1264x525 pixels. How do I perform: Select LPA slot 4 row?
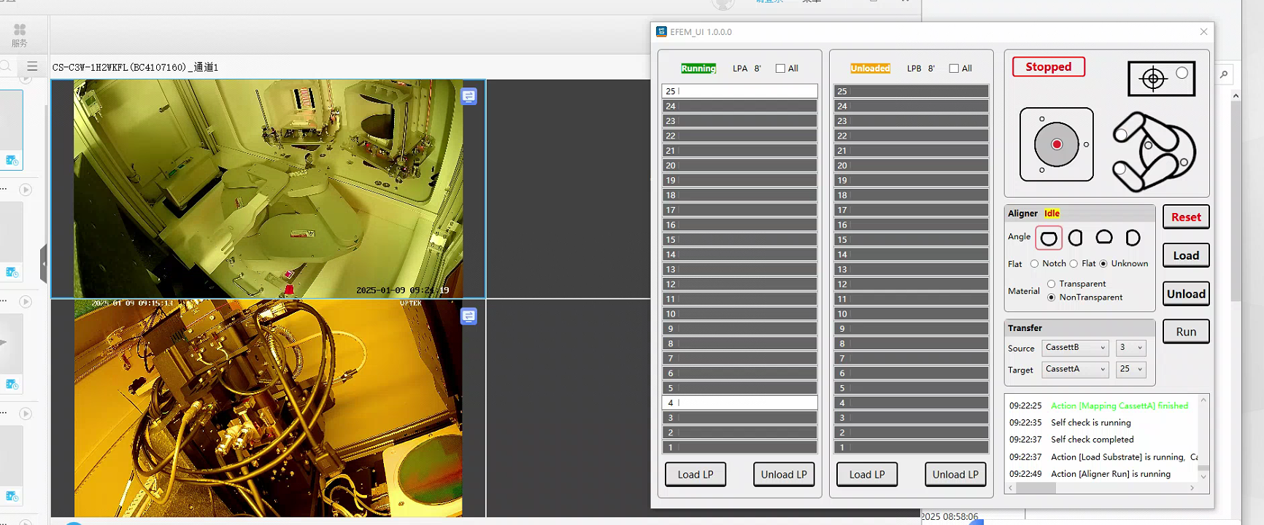tap(739, 402)
